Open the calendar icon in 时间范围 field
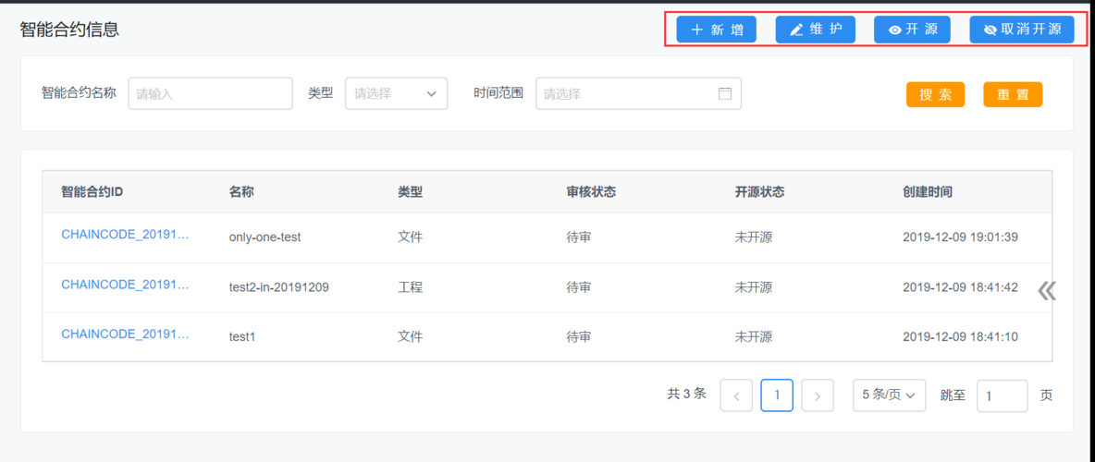Image resolution: width=1095 pixels, height=462 pixels. point(725,93)
